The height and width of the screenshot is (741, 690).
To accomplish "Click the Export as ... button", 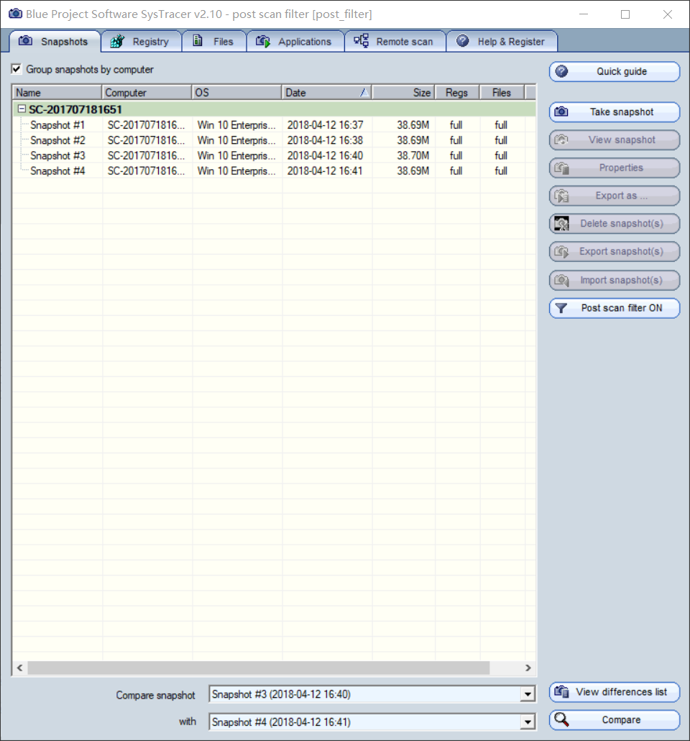I will click(615, 196).
